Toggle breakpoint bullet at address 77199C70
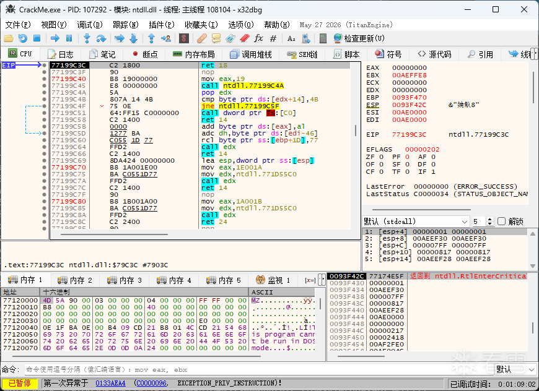 coord(44,168)
